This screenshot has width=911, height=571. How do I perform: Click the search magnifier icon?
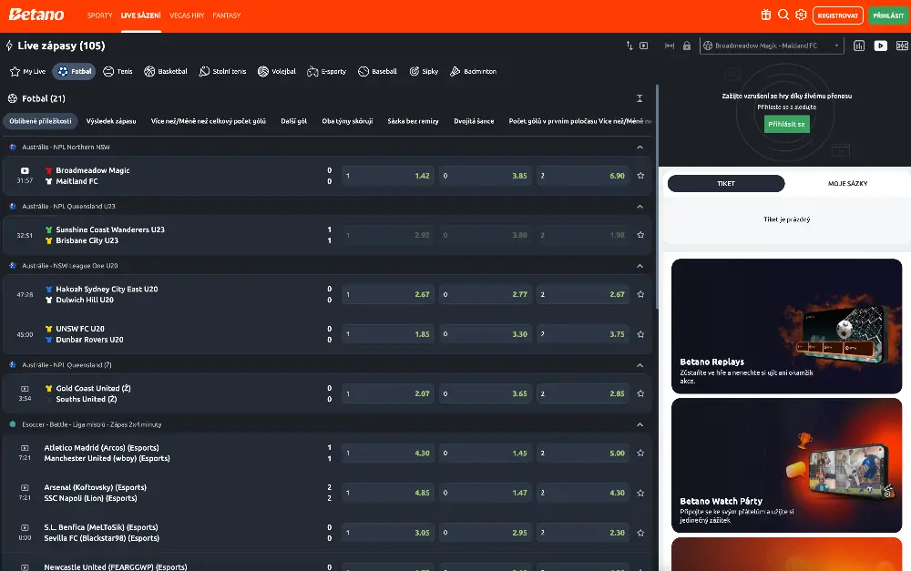click(x=783, y=15)
